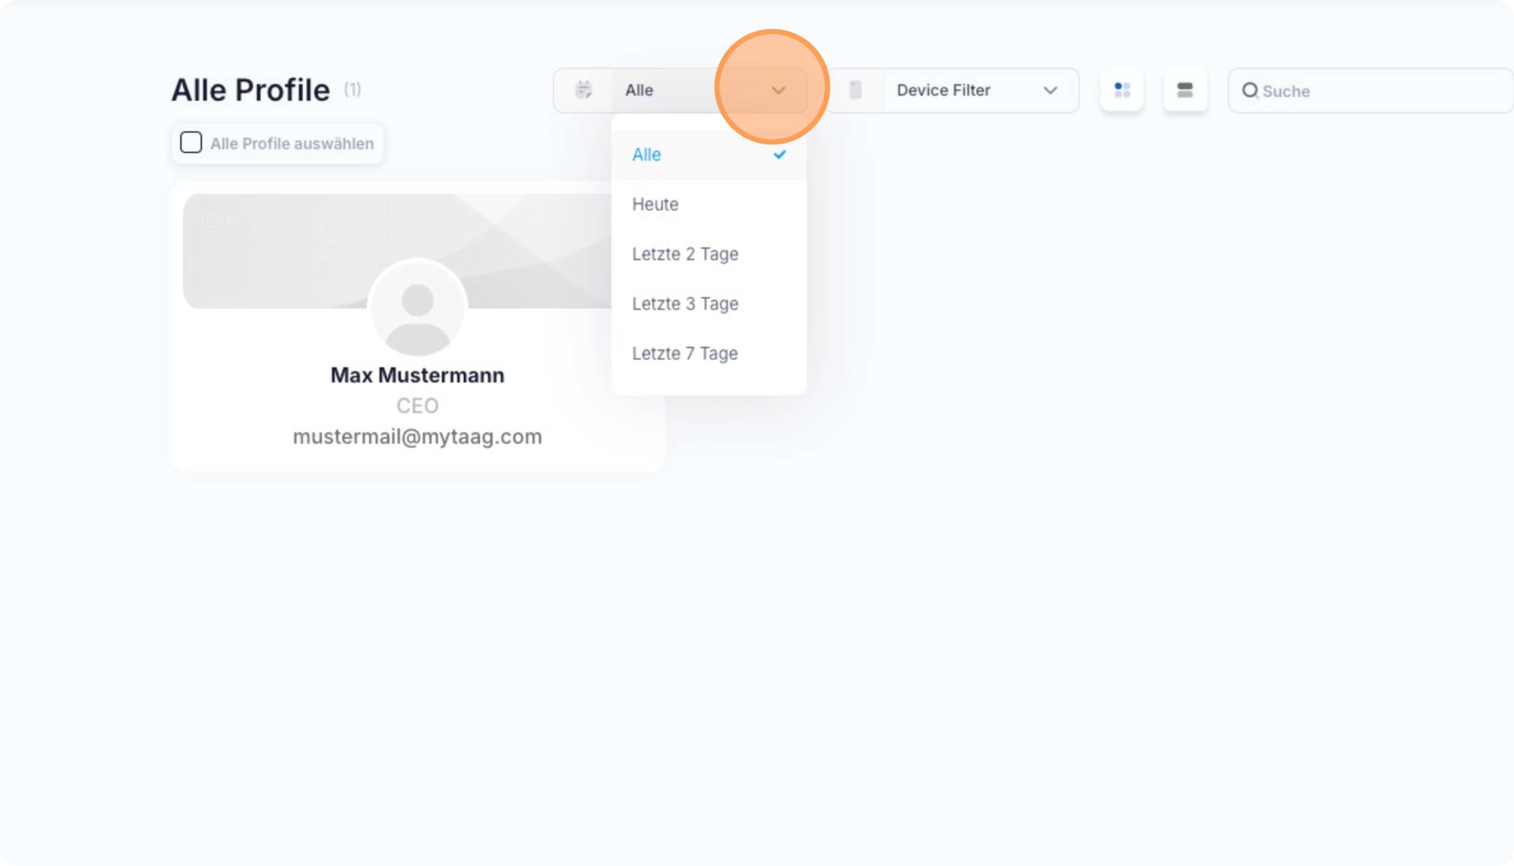Select Heute from the date menu
The width and height of the screenshot is (1514, 866).
pos(655,205)
